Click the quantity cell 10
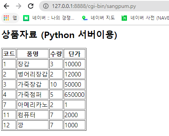Image resolution: width=169 pixels, height=136 pixels. point(56,84)
